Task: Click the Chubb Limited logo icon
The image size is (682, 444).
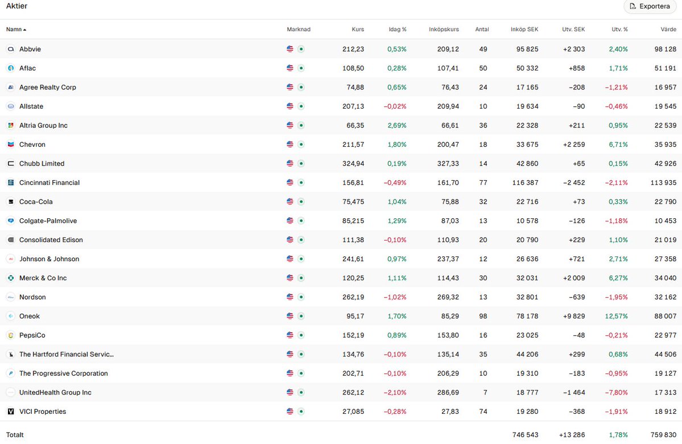Action: click(x=11, y=164)
